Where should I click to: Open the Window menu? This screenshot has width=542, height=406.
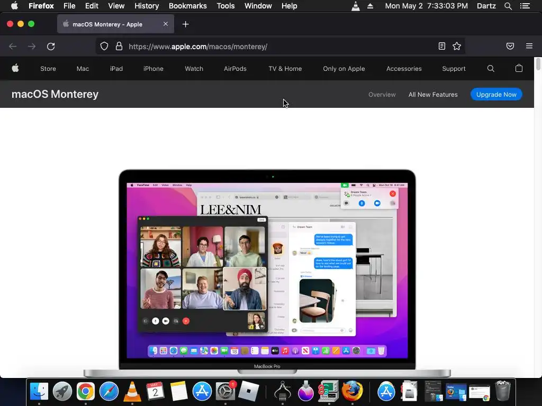(x=258, y=6)
